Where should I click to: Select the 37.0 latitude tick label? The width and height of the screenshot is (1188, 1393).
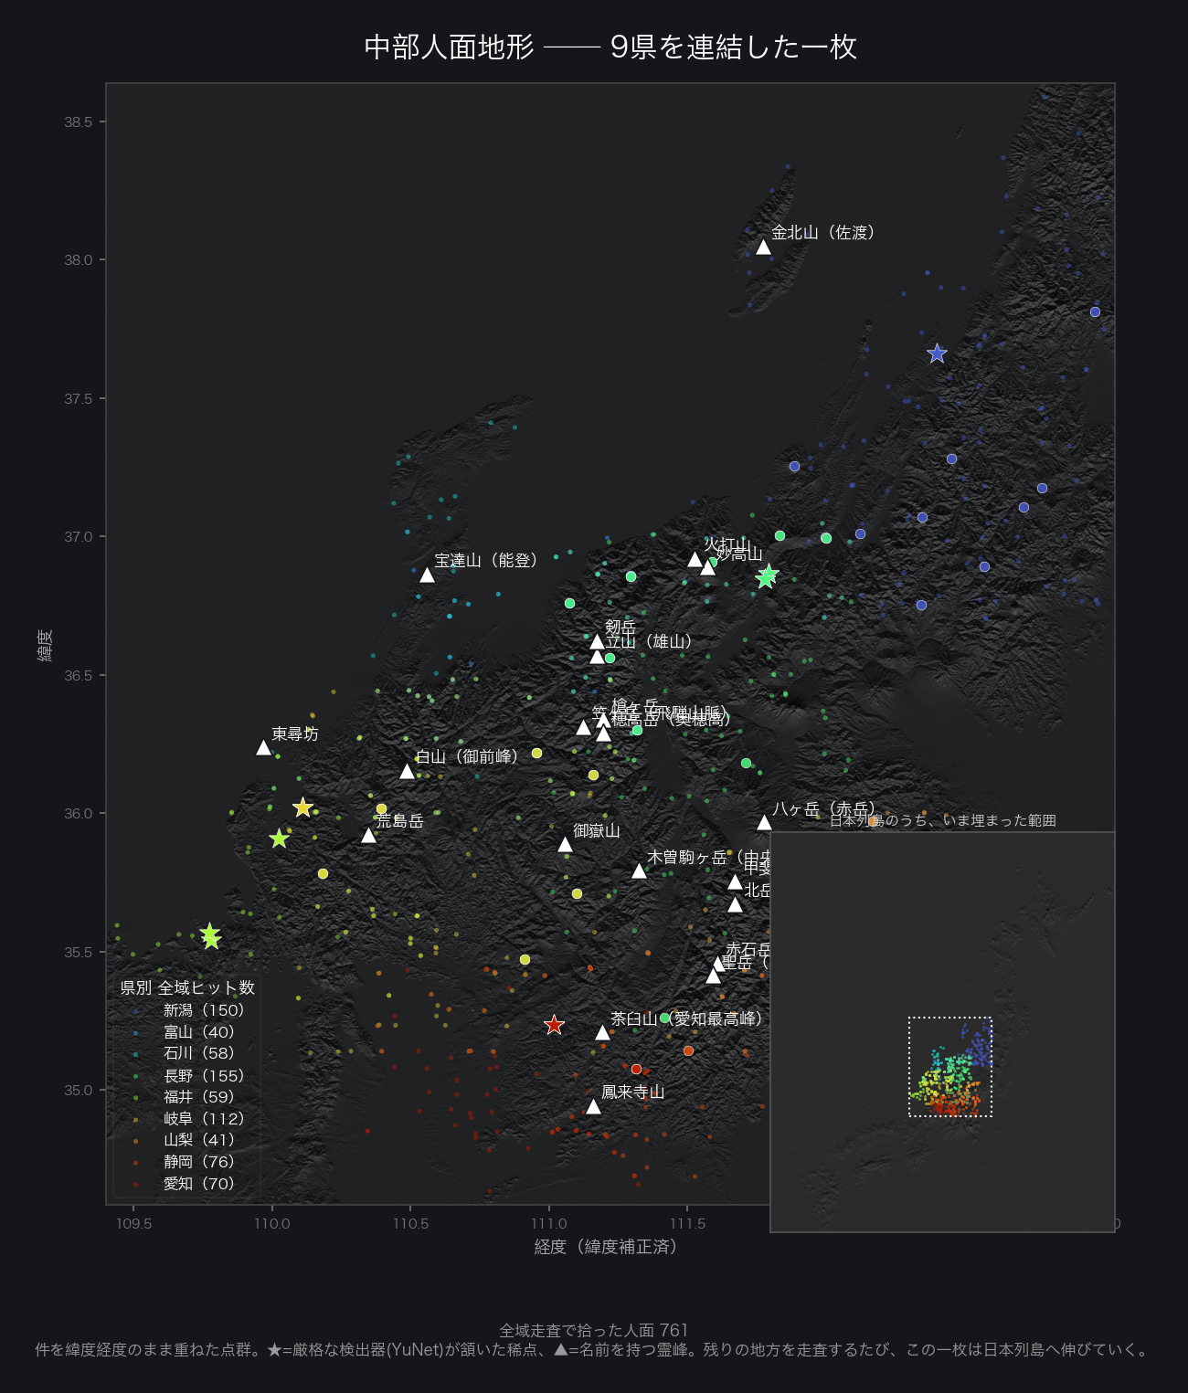[x=79, y=537]
